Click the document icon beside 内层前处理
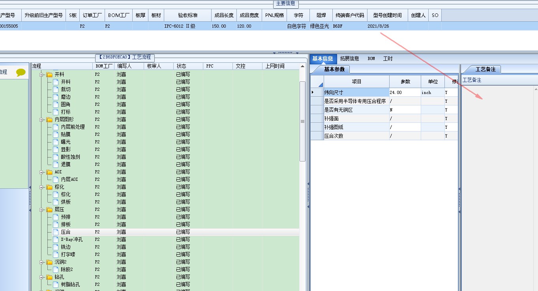Viewport: 538px width, 291px height. 56,127
